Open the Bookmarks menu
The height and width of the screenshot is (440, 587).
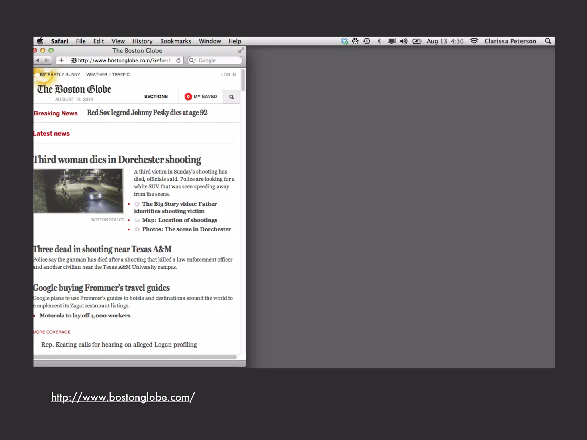click(175, 41)
